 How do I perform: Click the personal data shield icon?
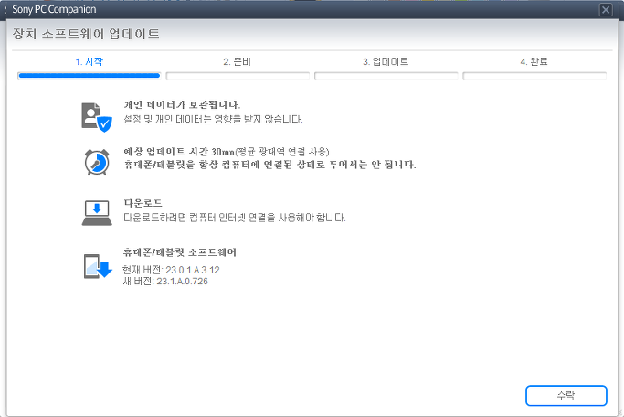tap(97, 117)
